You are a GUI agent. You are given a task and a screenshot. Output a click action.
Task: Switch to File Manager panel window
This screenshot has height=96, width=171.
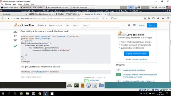coord(83,7)
